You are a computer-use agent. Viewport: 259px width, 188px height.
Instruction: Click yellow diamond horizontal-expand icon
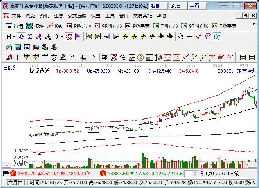(x=143, y=37)
